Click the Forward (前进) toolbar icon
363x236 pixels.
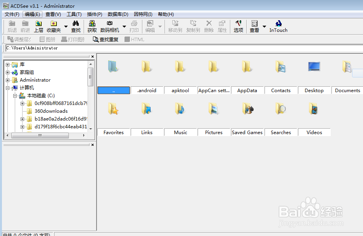(x=25, y=26)
